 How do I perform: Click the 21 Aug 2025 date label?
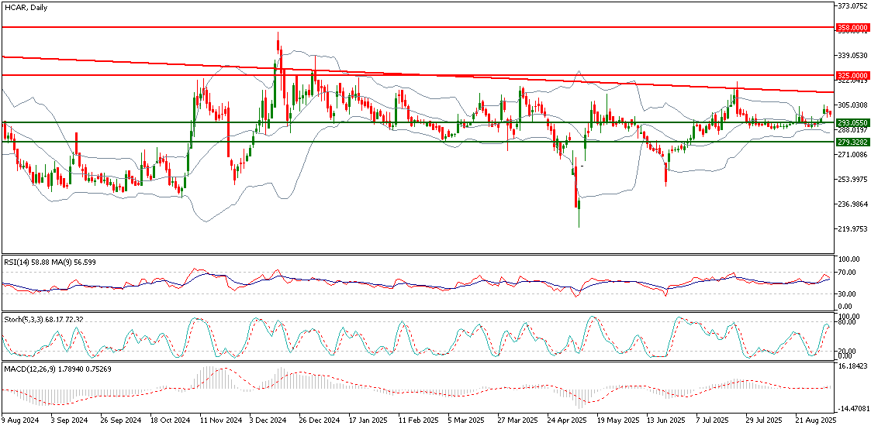pos(815,420)
